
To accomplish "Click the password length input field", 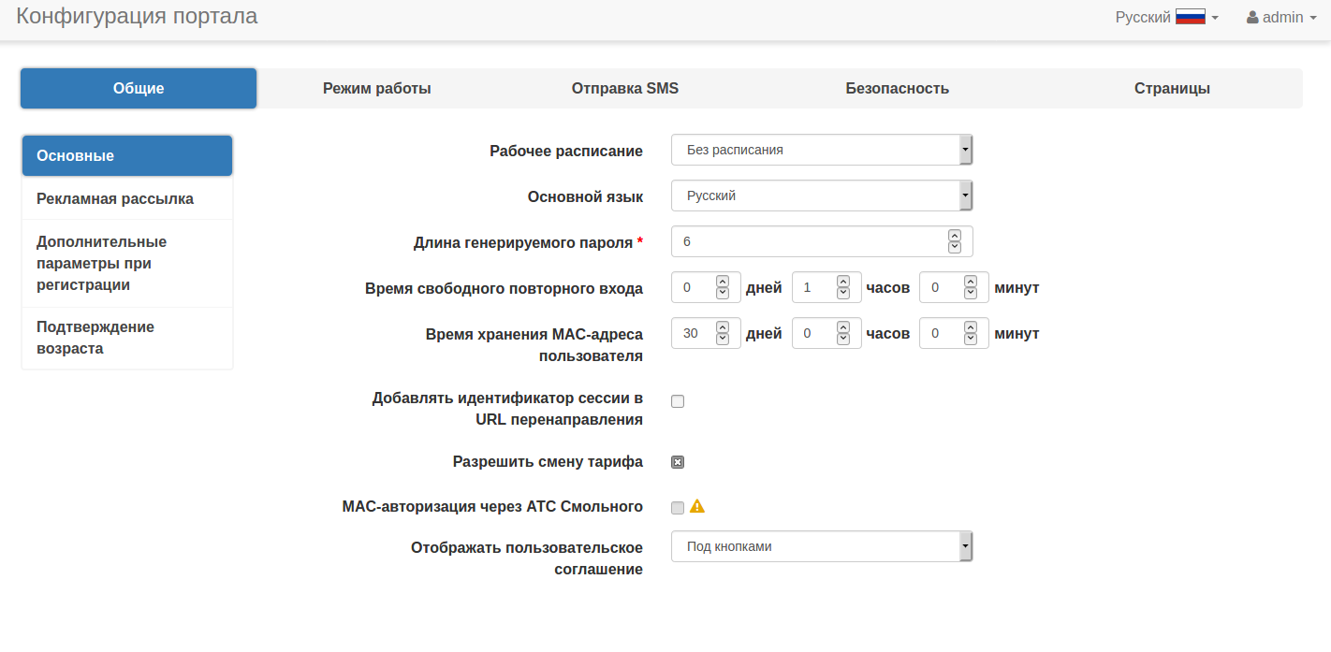I will [x=807, y=241].
